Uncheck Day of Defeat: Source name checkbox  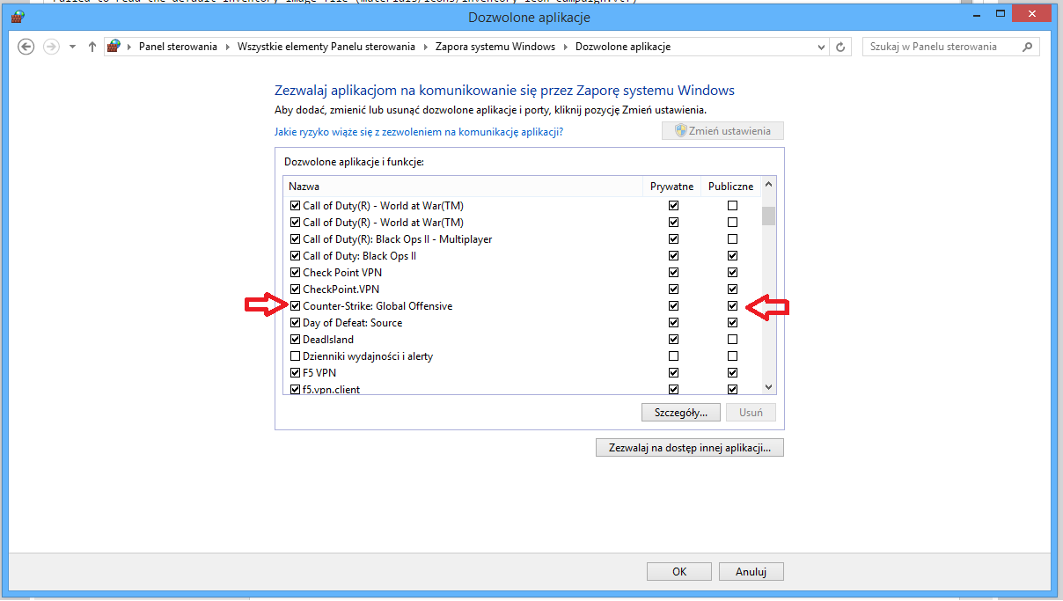point(295,323)
